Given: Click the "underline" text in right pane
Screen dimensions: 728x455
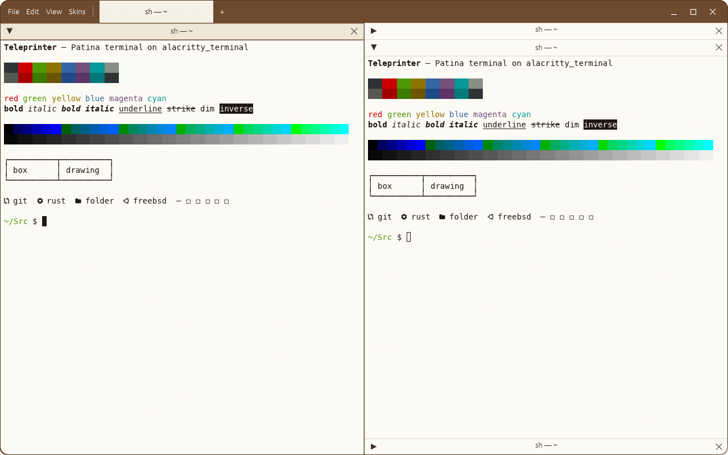Looking at the screenshot, I should (x=504, y=125).
